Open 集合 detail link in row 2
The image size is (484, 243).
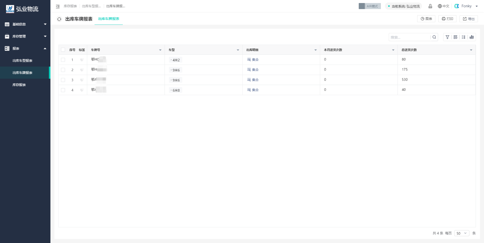point(253,70)
